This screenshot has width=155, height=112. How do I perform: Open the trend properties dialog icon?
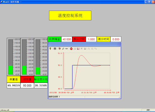[x=55, y=49]
